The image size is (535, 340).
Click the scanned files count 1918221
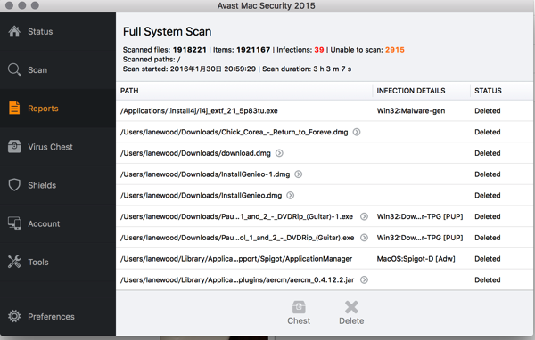[x=189, y=50]
